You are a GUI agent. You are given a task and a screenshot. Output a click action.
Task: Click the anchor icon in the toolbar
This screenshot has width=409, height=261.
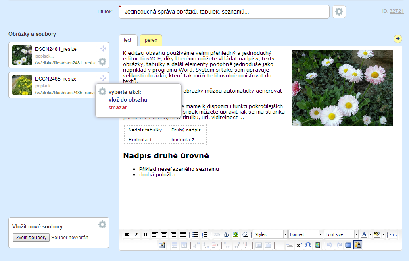[x=226, y=234]
